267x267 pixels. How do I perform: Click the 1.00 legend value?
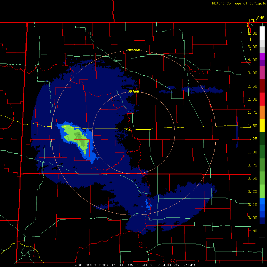point(252,152)
